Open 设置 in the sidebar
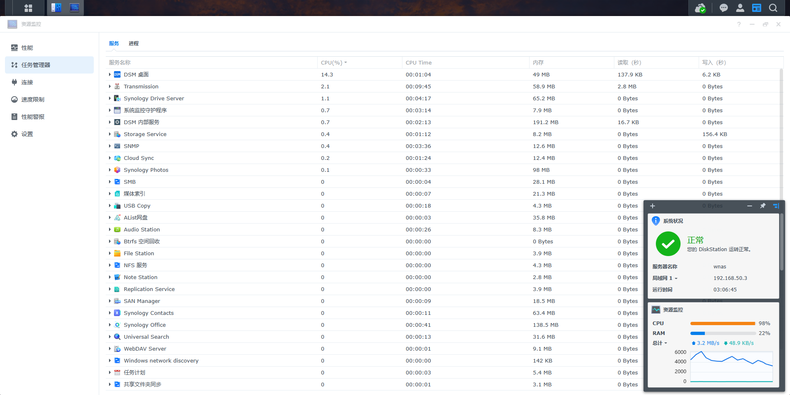Image resolution: width=790 pixels, height=395 pixels. click(27, 134)
